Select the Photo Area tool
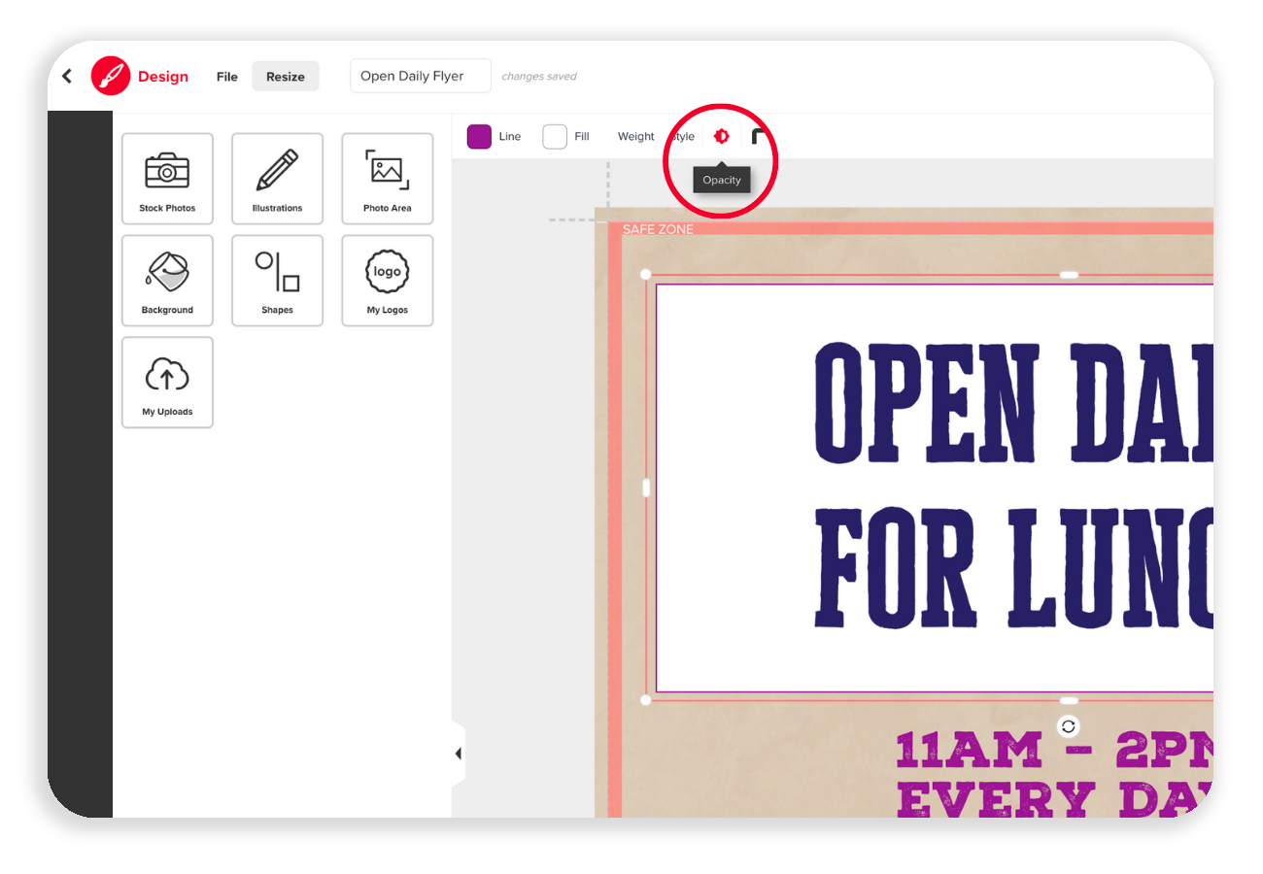Screen dimensions: 1263x874 tap(387, 179)
